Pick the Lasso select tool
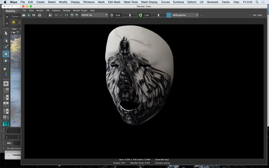Screen dimensions: 269x168 click(6, 40)
